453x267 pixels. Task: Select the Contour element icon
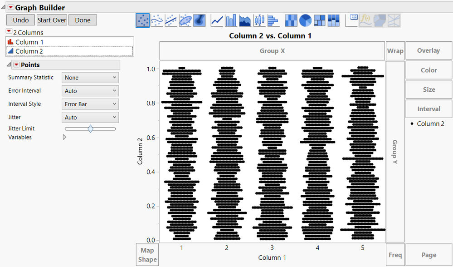tap(200, 20)
